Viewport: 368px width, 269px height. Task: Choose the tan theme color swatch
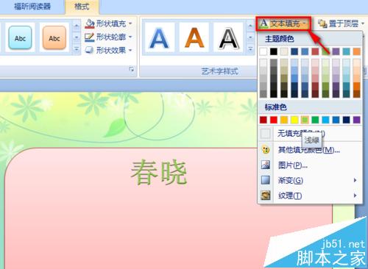coord(284,51)
